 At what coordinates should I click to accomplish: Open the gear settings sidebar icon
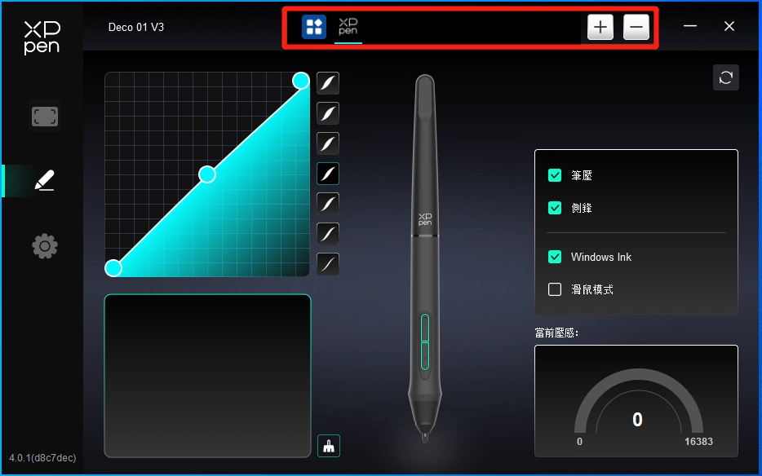45,246
